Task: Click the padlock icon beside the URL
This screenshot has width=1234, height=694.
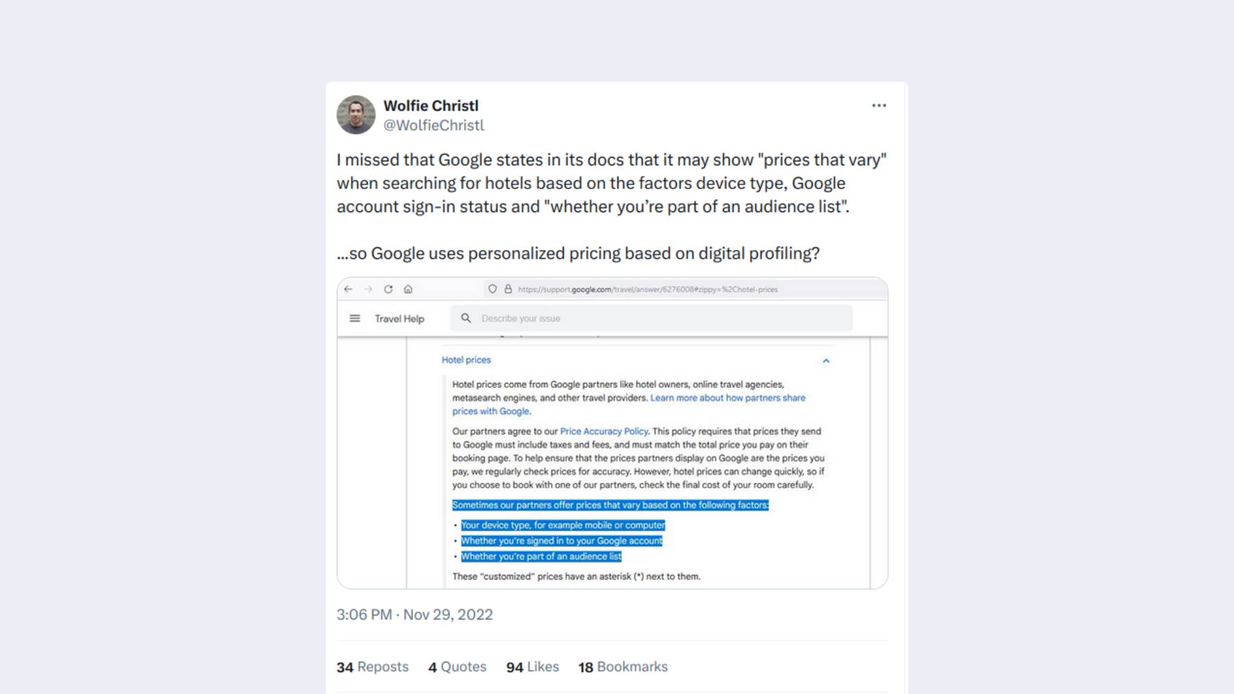Action: [508, 289]
